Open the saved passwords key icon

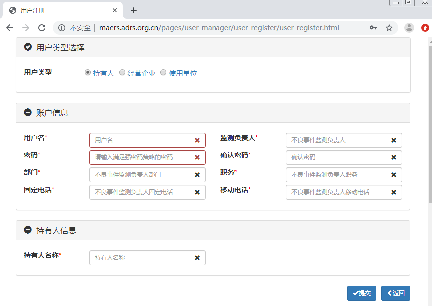(x=373, y=28)
